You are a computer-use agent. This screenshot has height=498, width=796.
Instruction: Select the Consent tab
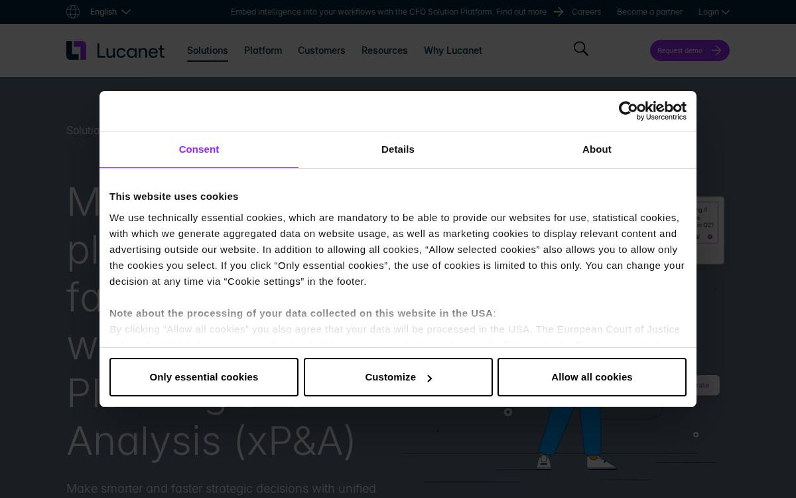[x=199, y=149]
